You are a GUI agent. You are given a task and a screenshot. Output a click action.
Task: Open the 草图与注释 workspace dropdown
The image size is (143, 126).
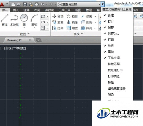tap(79, 4)
